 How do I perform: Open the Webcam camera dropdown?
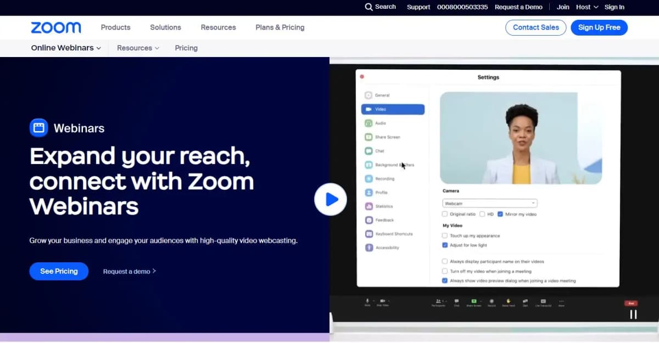tap(490, 204)
